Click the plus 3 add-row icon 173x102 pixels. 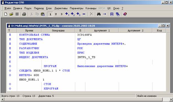click(x=78, y=14)
